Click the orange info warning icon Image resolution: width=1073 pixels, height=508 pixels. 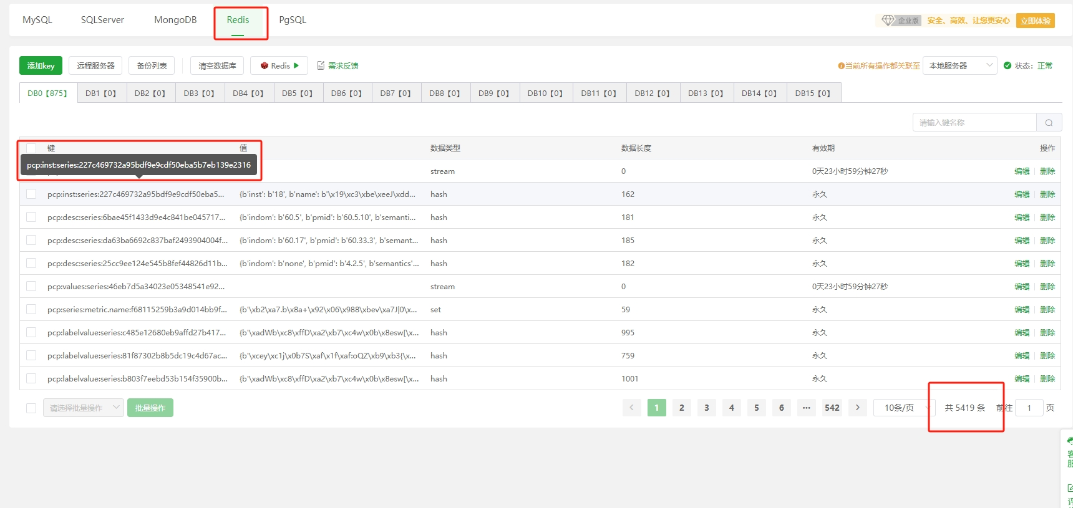tap(841, 65)
